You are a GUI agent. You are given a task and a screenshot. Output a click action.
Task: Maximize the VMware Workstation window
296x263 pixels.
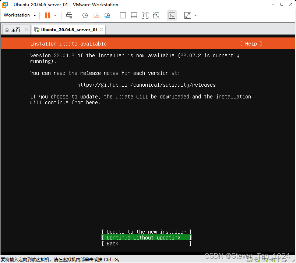coord(282,4)
